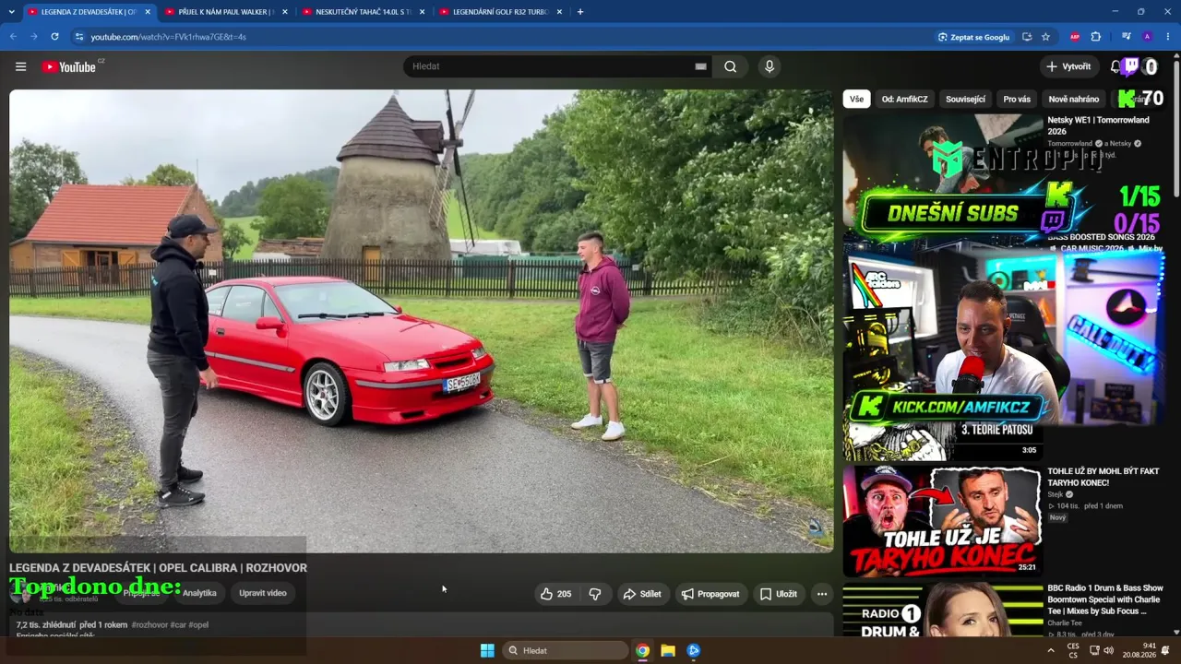Select the address bar URL
The height and width of the screenshot is (664, 1181).
coord(168,37)
